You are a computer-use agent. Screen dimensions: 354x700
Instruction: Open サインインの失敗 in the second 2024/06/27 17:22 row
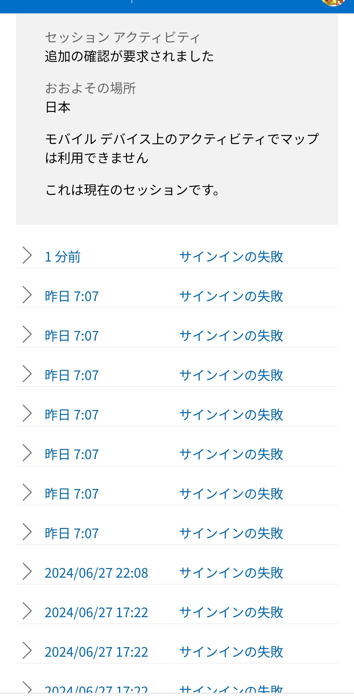tap(231, 652)
